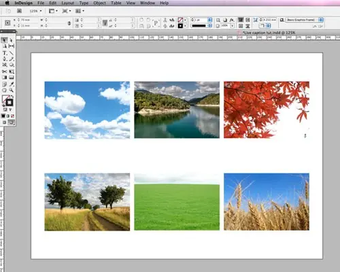Click the Drop Shadow effect icon
The width and height of the screenshot is (340, 272).
click(225, 20)
